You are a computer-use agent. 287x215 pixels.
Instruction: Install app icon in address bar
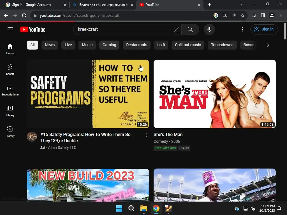[224, 16]
